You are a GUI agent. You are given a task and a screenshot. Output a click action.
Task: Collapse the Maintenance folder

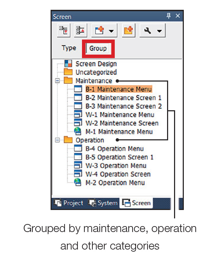tap(57, 81)
